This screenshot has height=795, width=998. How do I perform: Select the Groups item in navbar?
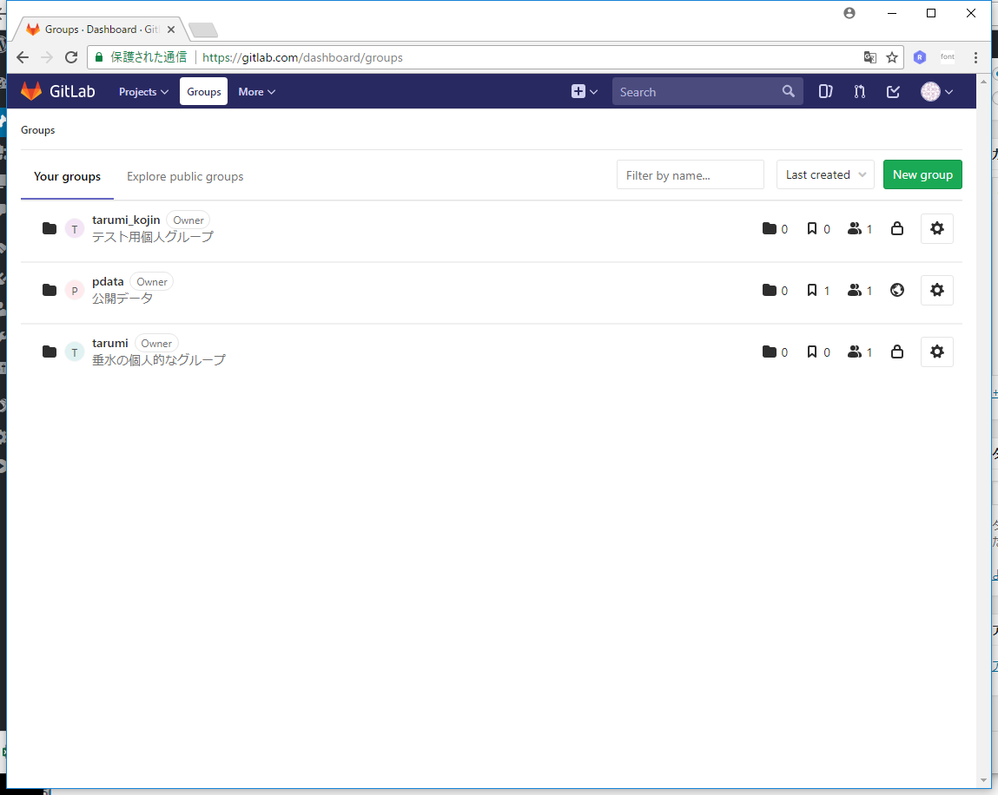pyautogui.click(x=204, y=91)
